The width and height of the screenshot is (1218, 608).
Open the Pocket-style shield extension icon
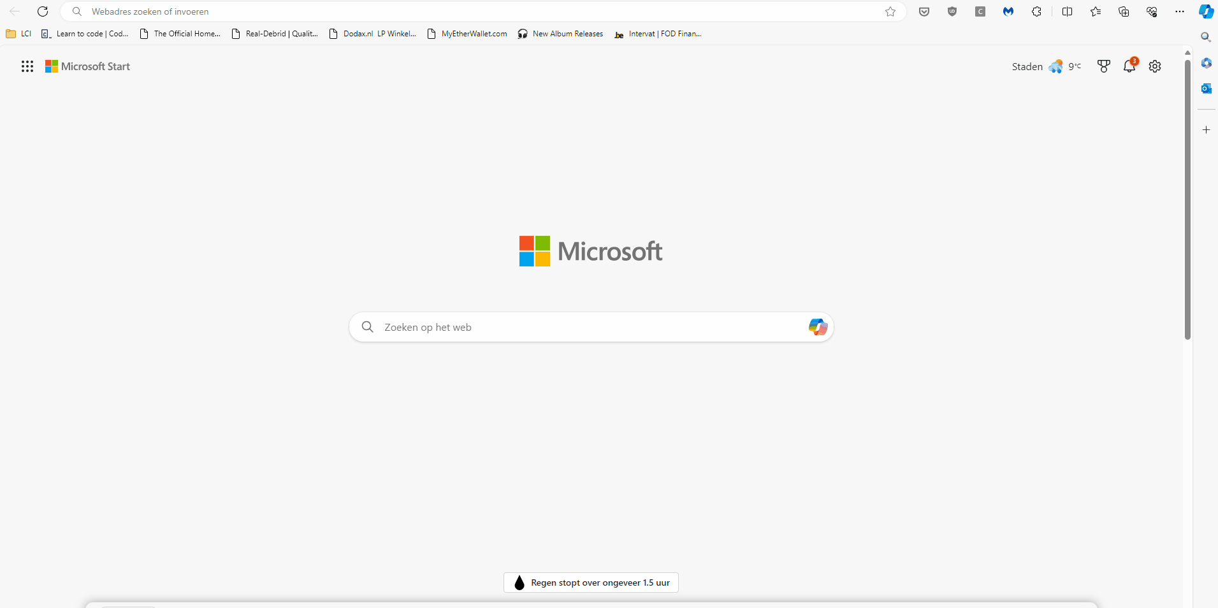(924, 11)
